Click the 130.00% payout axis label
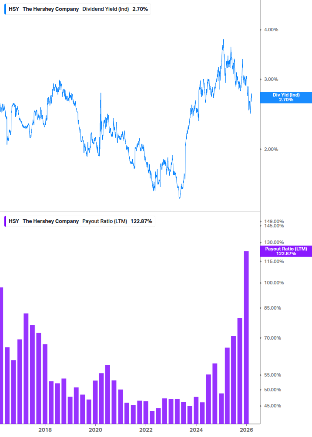The width and height of the screenshot is (312, 437). pos(274,243)
